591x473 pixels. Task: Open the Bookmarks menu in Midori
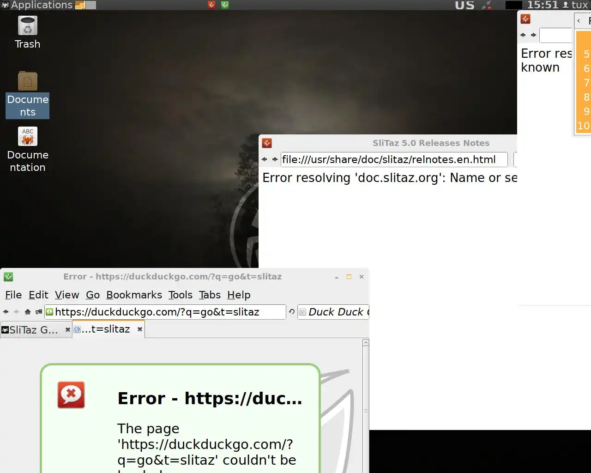click(x=134, y=295)
